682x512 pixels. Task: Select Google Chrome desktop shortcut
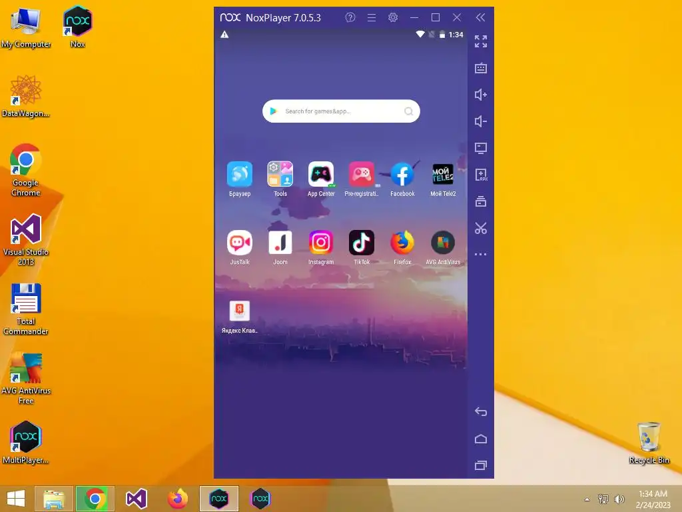26,170
